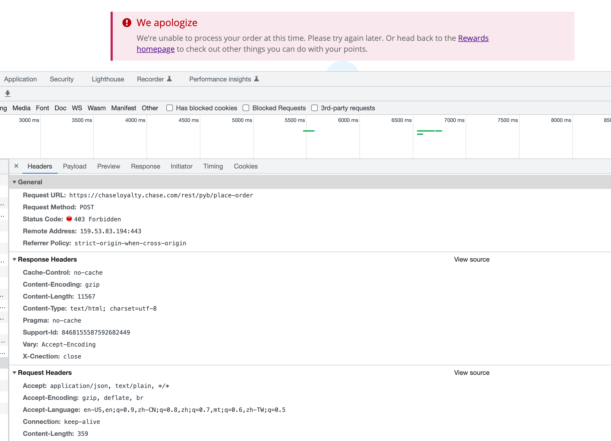Click View source for Response Headers
The height and width of the screenshot is (441, 611).
472,259
